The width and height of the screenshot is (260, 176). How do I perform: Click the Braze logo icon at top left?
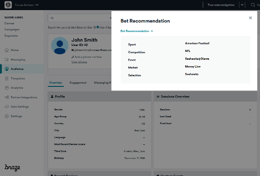tap(8, 5)
